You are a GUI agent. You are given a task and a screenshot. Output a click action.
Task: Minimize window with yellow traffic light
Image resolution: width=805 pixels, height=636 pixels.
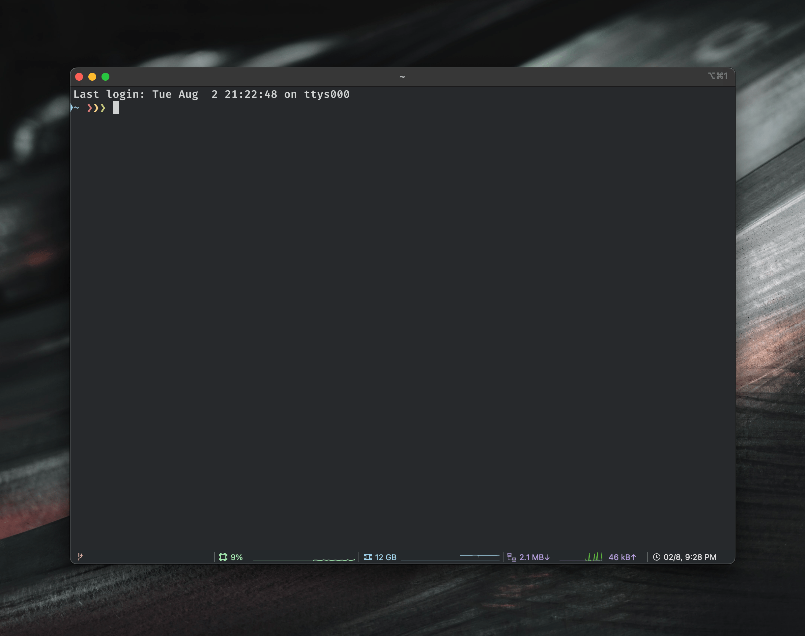click(x=92, y=77)
